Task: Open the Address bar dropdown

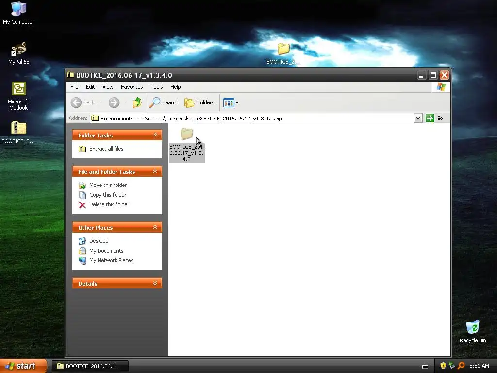Action: pyautogui.click(x=418, y=118)
